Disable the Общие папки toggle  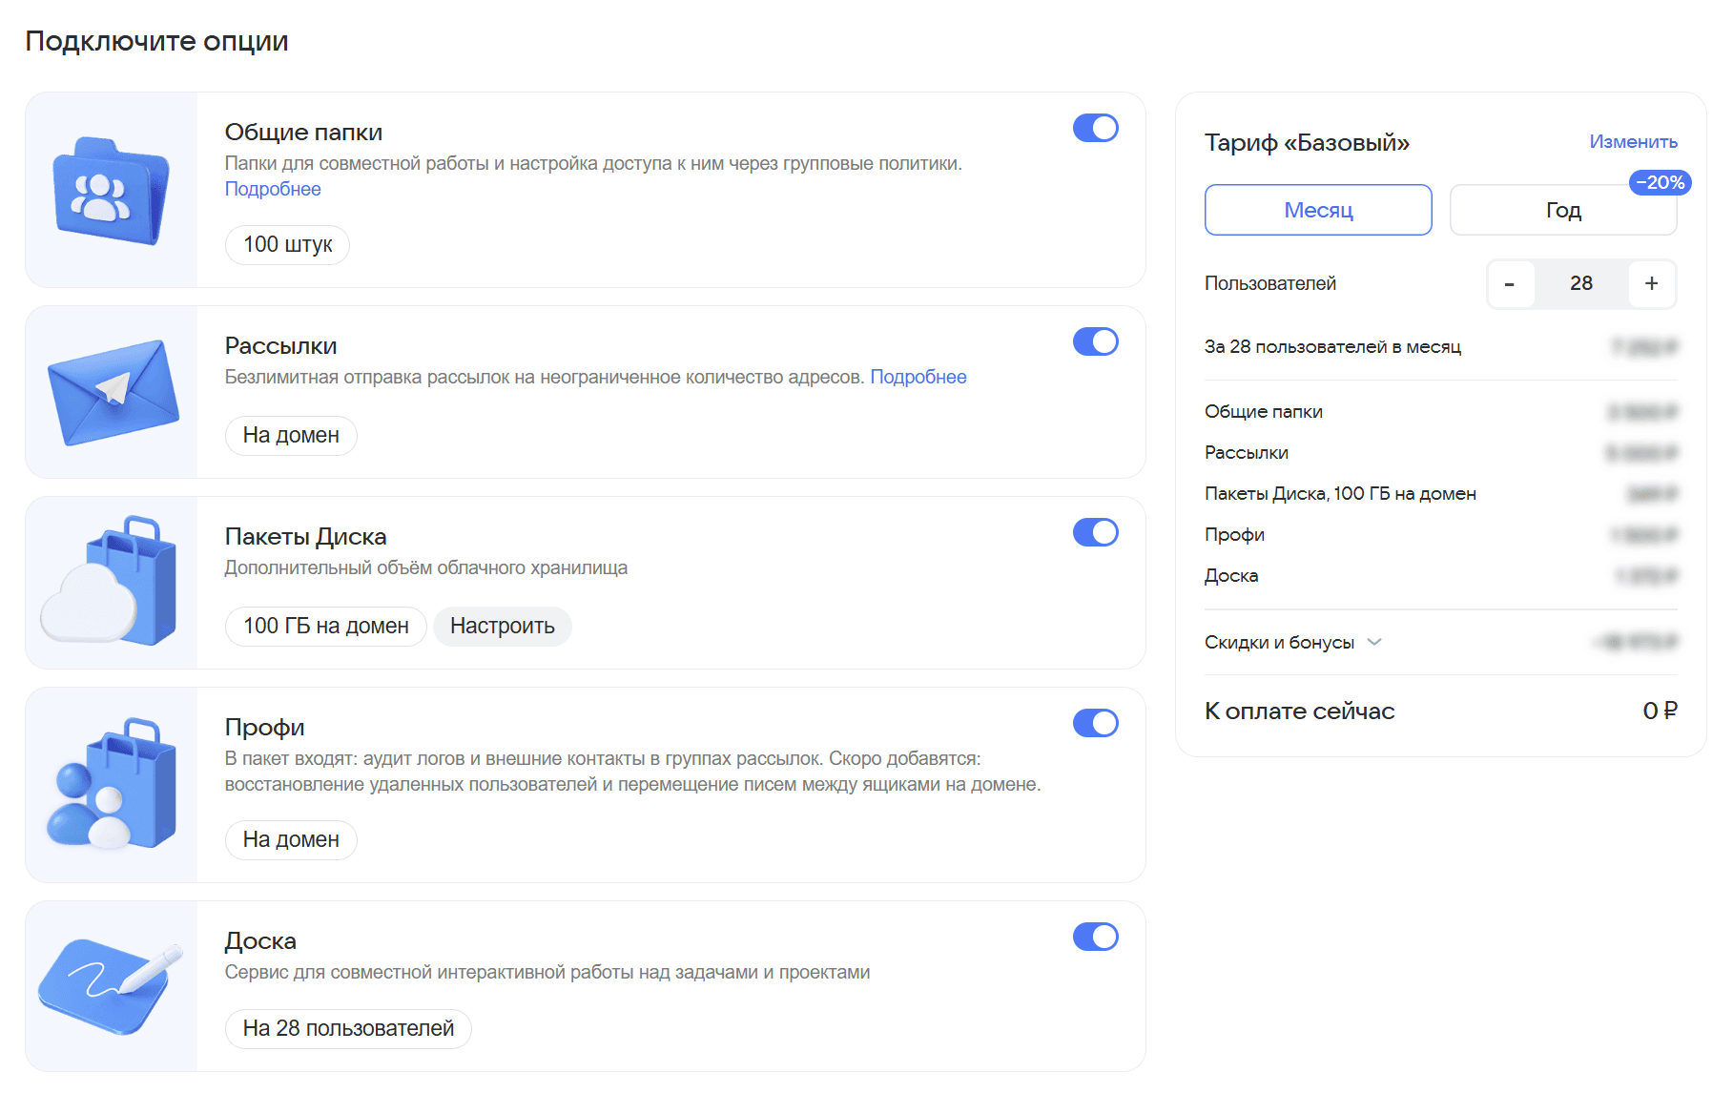tap(1095, 128)
